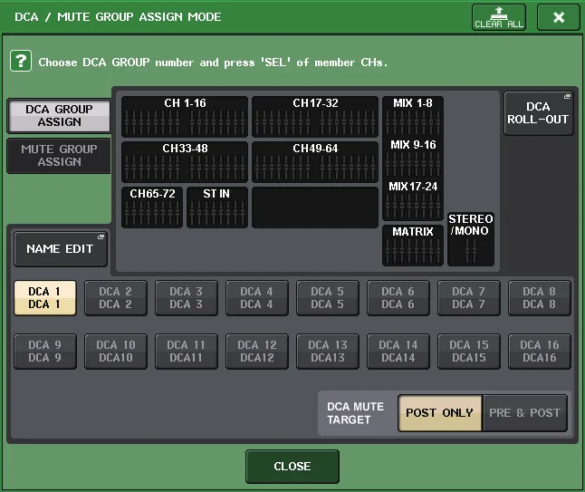Select the CH17-32 channel block

(x=315, y=117)
